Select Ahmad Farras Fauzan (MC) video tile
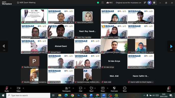Viewport: 175px width, 98px height. 141,16
